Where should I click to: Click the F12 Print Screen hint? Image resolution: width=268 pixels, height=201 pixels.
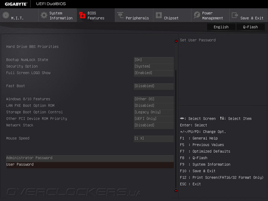[x=222, y=178]
